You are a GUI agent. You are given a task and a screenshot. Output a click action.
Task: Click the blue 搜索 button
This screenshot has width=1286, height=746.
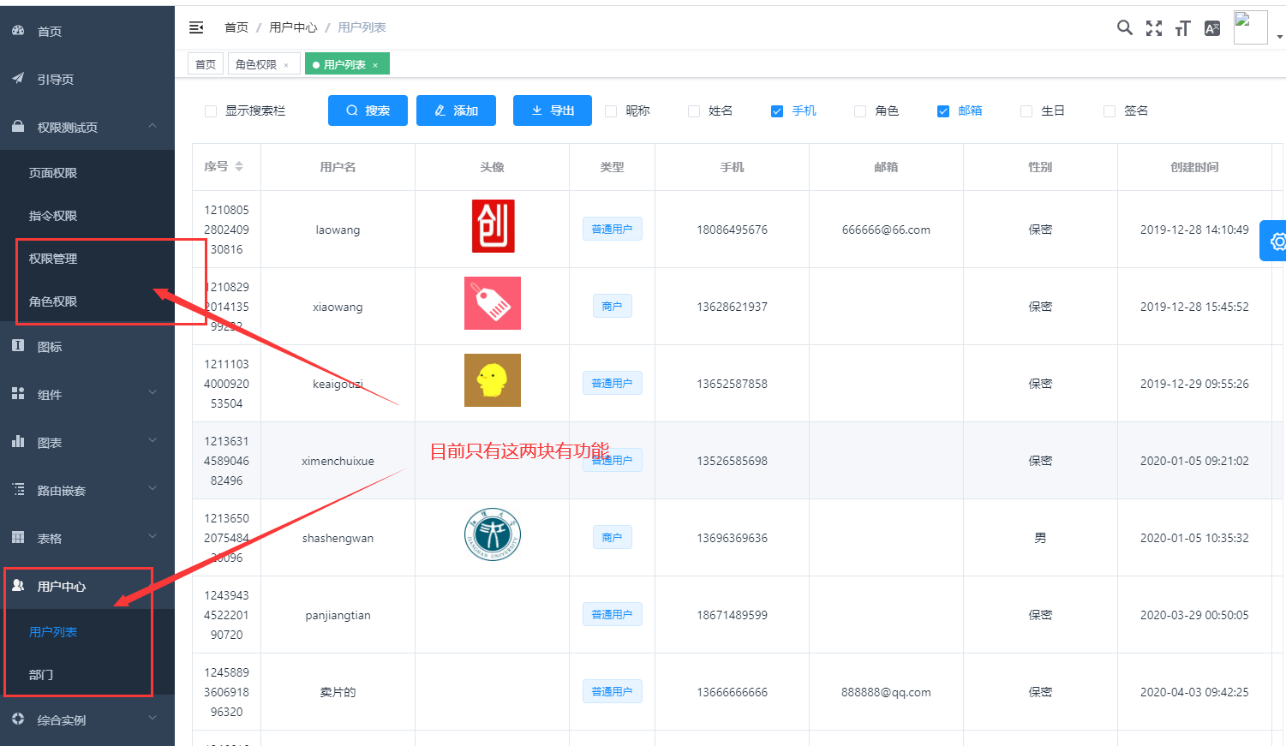pos(368,110)
